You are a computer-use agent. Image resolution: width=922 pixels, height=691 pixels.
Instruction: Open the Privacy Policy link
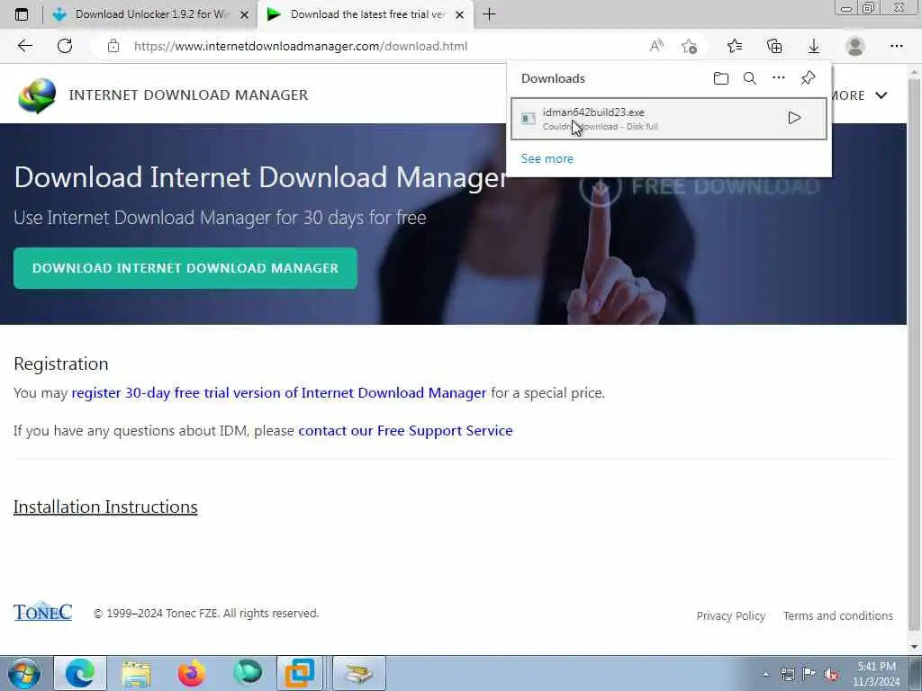tap(731, 615)
